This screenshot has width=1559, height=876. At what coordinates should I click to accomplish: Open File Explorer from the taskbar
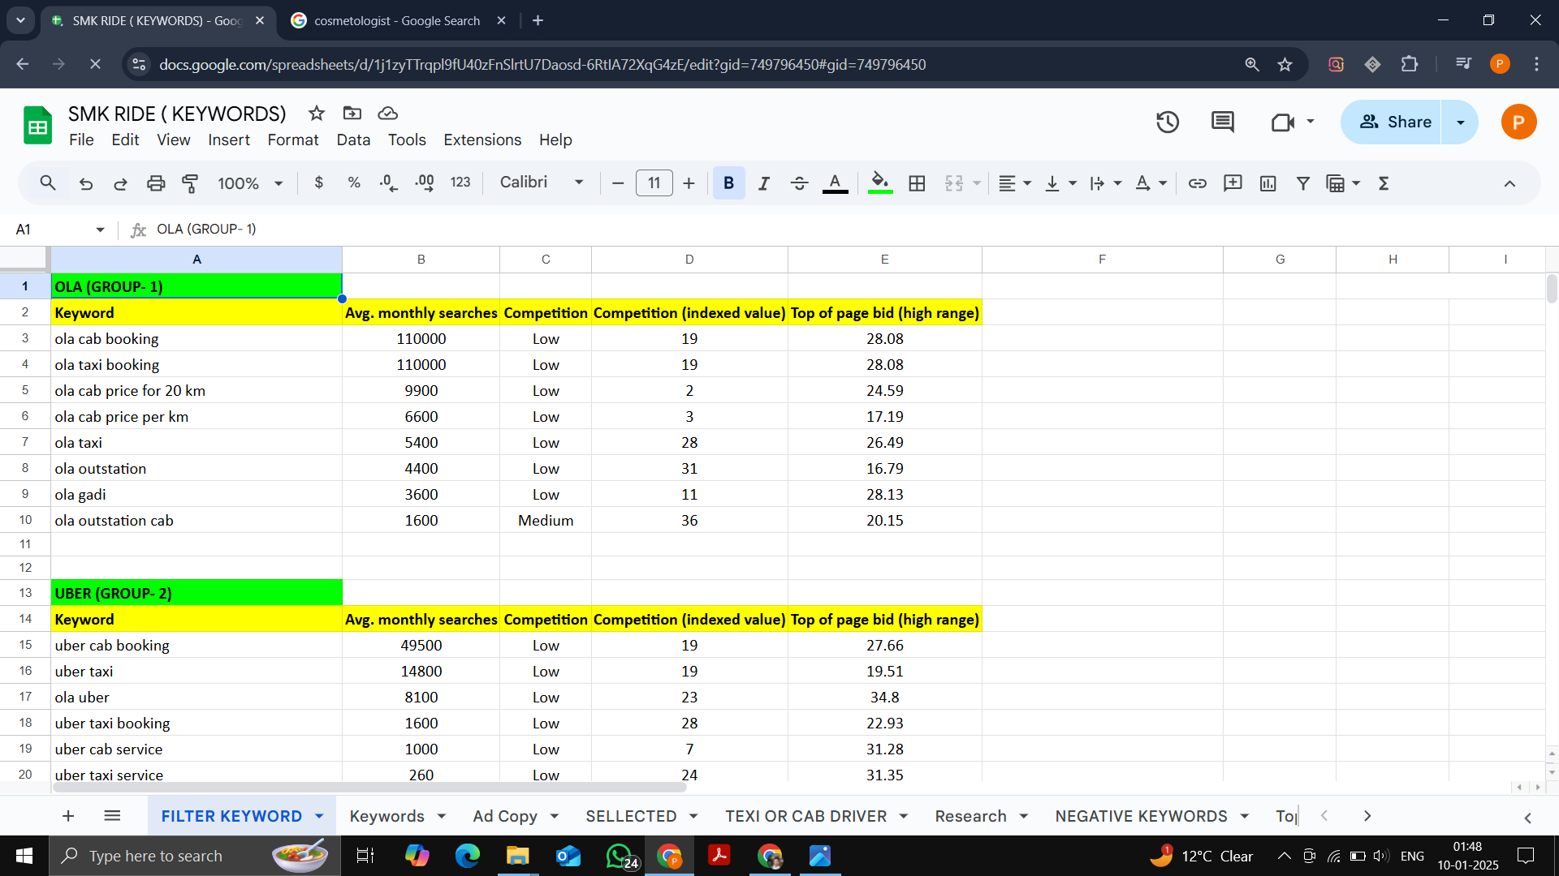(517, 856)
